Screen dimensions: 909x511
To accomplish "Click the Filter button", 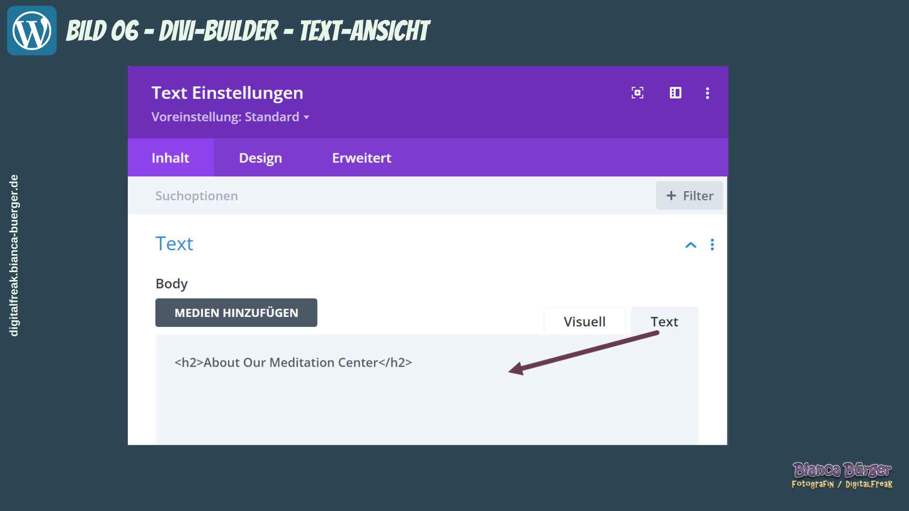I will pos(689,195).
